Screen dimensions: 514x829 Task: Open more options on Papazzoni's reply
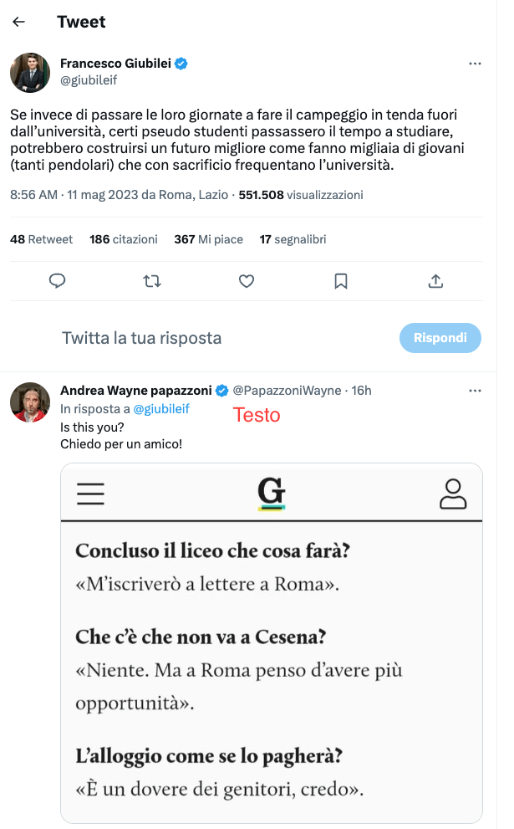[475, 391]
